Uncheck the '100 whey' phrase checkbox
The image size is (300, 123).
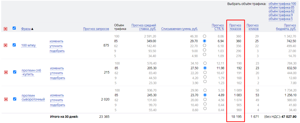[14, 45]
